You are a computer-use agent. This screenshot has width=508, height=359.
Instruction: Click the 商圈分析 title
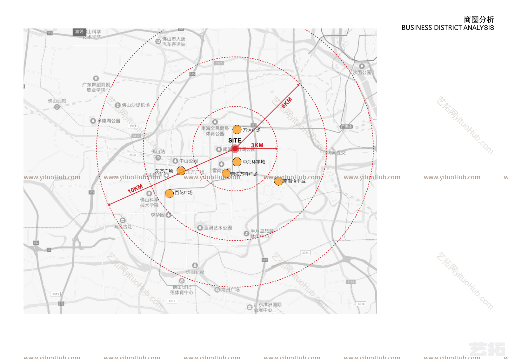(x=479, y=19)
